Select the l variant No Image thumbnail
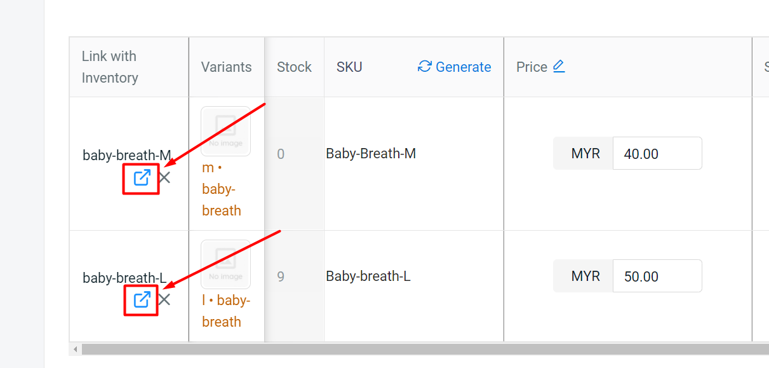 226,264
